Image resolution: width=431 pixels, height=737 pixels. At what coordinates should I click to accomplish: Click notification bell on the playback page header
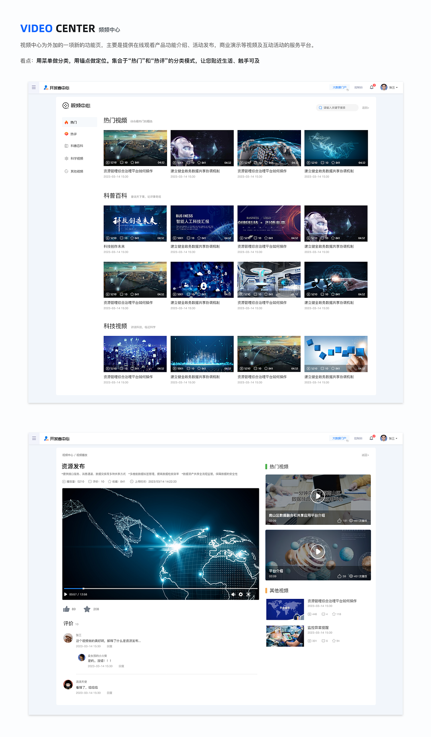click(x=371, y=438)
